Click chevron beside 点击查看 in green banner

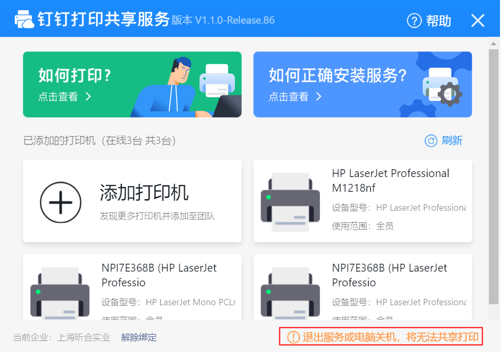[88, 97]
